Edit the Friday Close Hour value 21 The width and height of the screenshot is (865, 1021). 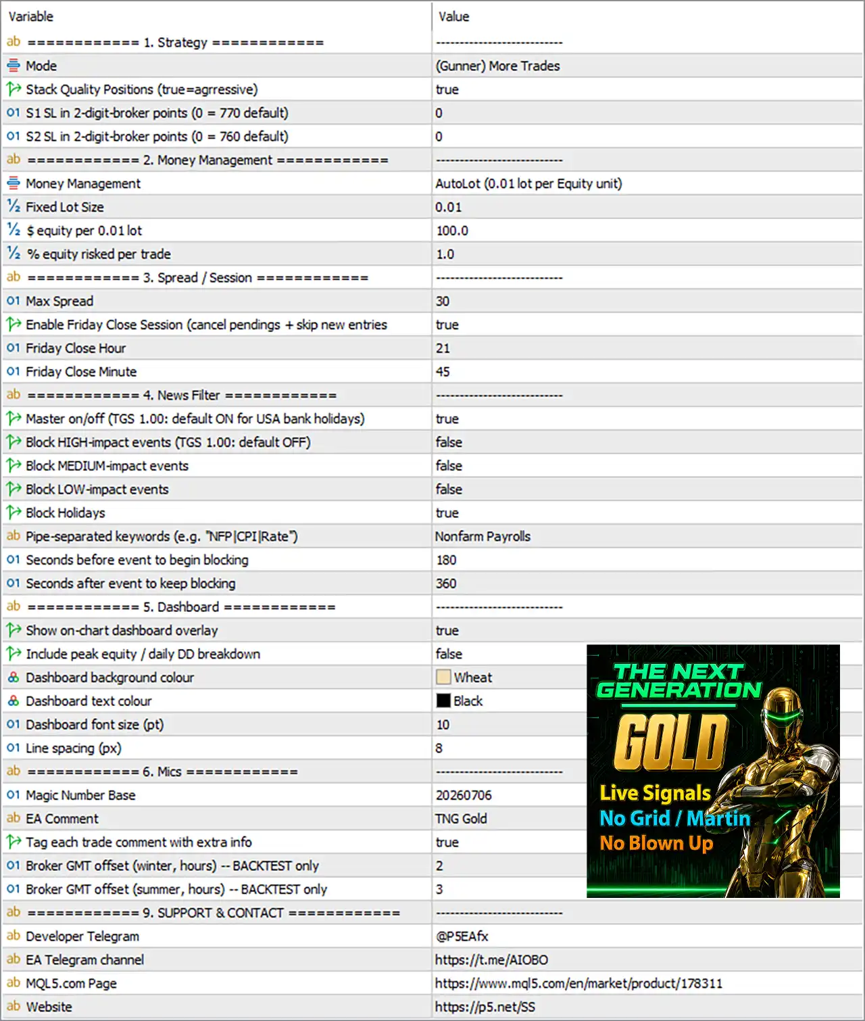coord(443,348)
